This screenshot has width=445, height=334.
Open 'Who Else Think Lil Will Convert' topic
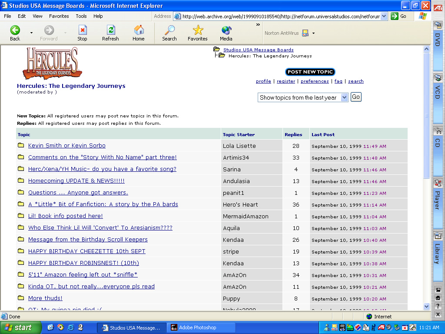pyautogui.click(x=100, y=227)
